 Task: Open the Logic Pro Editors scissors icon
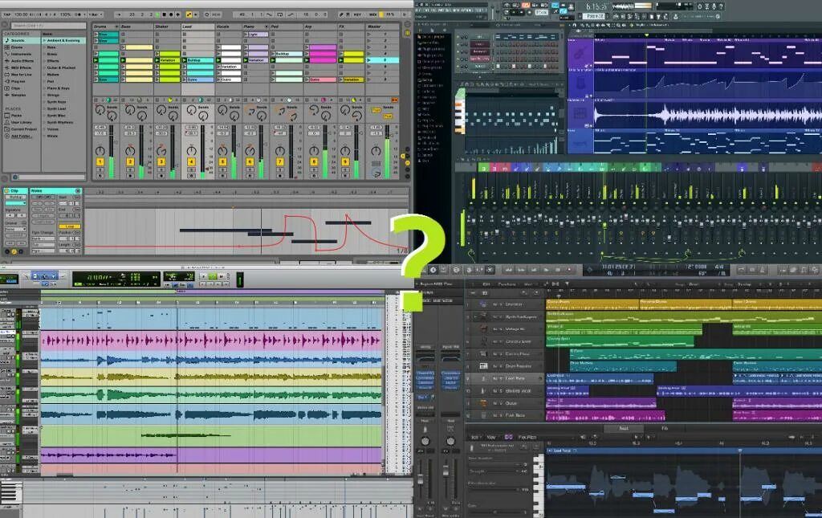tap(490, 270)
